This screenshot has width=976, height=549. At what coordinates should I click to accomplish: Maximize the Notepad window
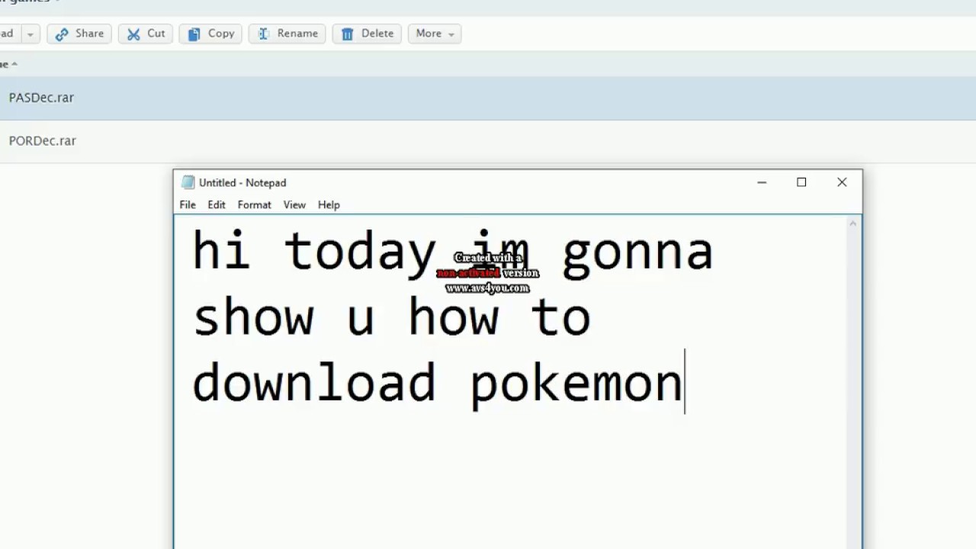click(801, 182)
